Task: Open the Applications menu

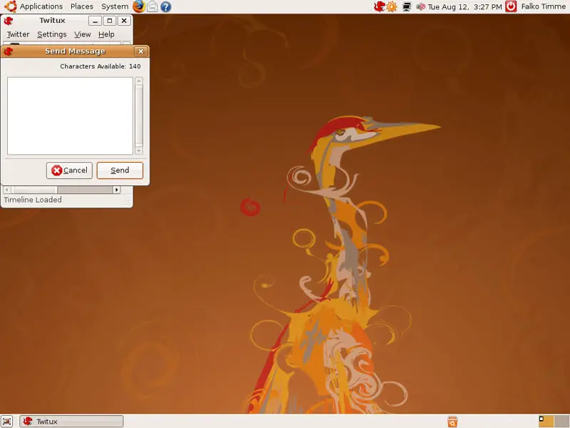Action: [41, 6]
